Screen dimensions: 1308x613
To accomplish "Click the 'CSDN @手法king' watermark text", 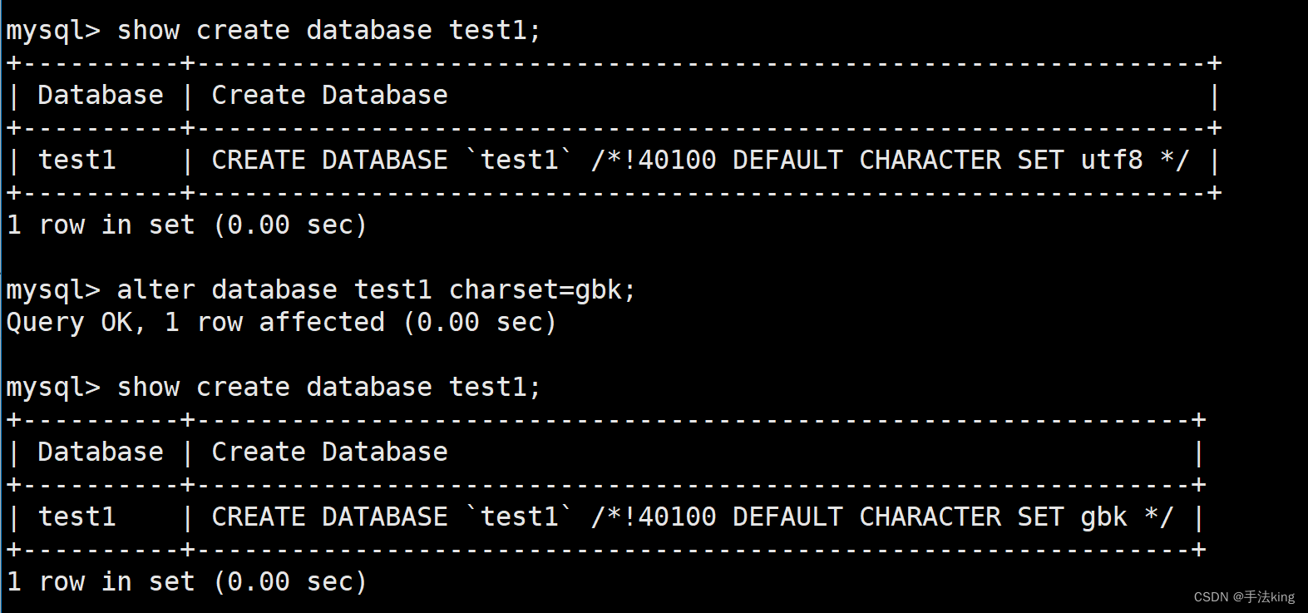I will [1244, 597].
